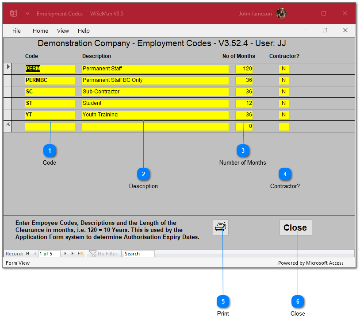Click the No Filter indicator

103,254
